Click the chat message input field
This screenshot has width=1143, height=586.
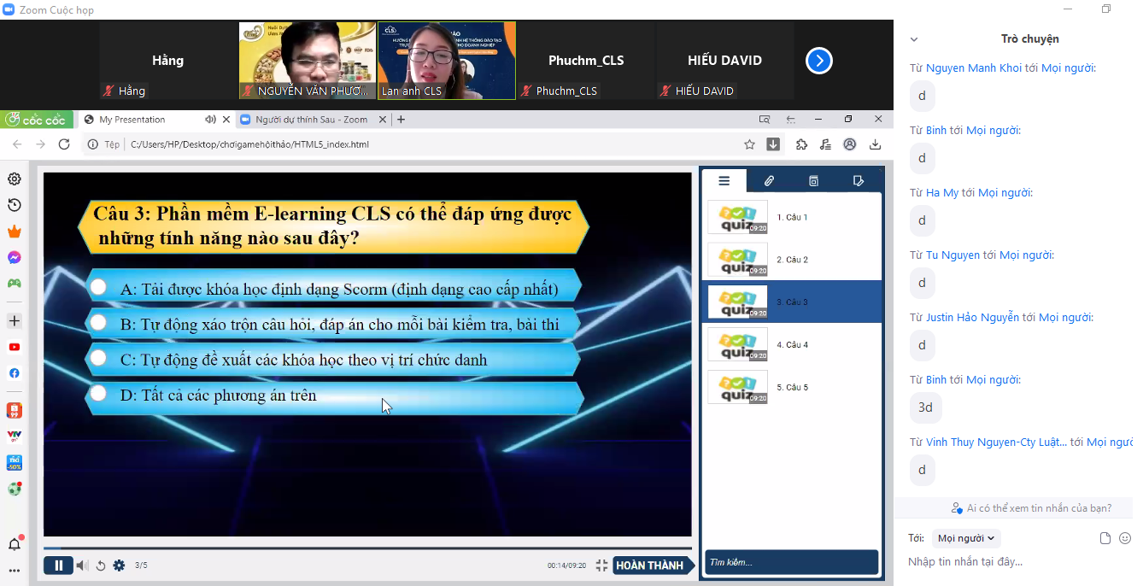click(x=1008, y=561)
